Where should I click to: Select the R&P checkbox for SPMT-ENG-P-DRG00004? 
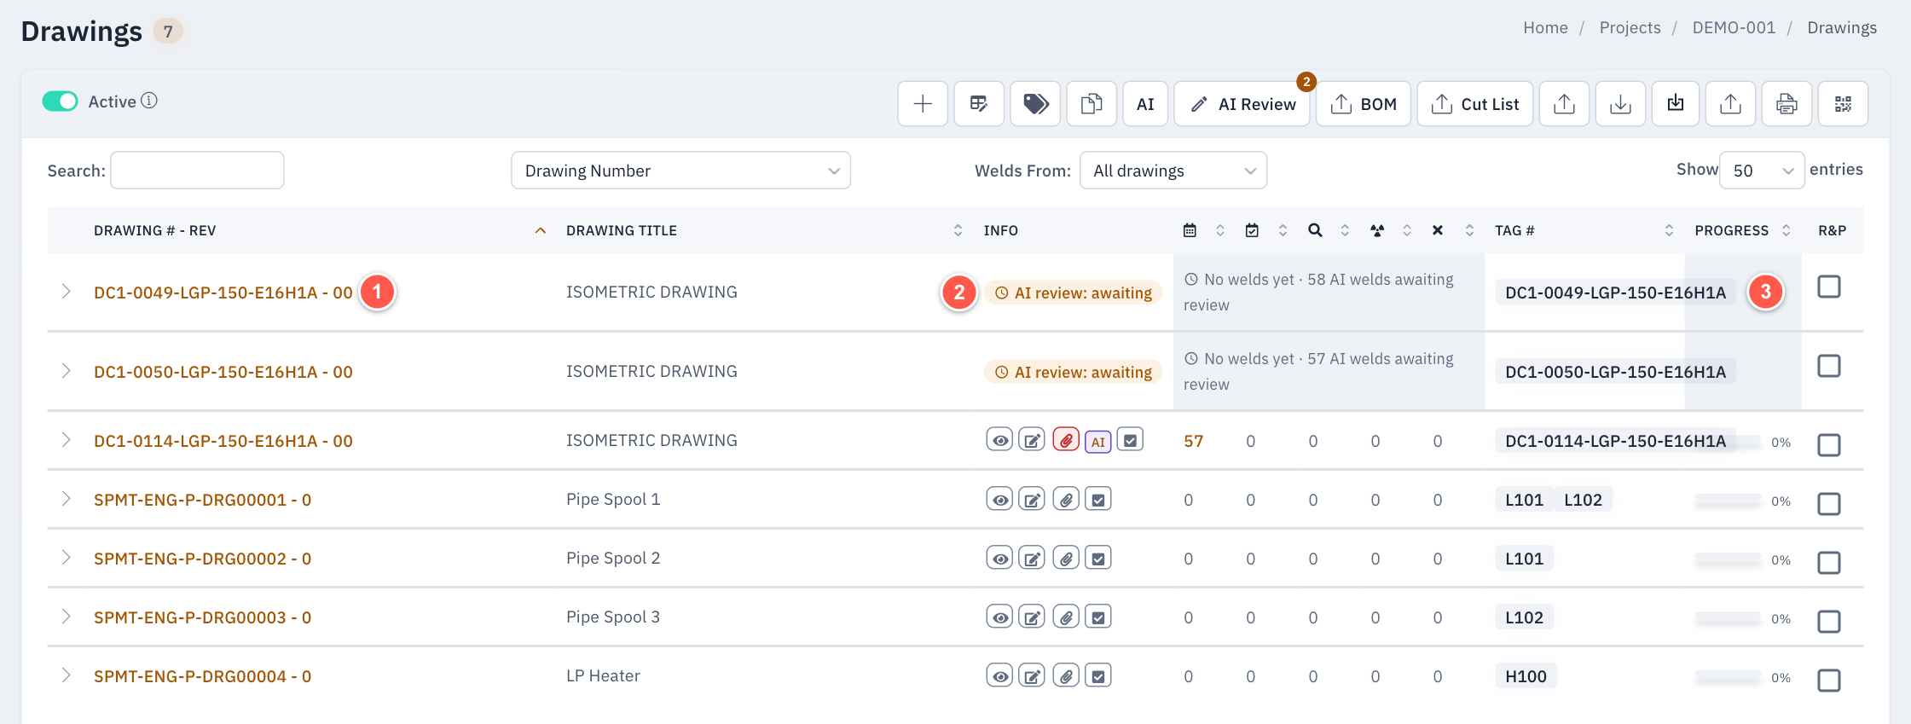coord(1829,681)
